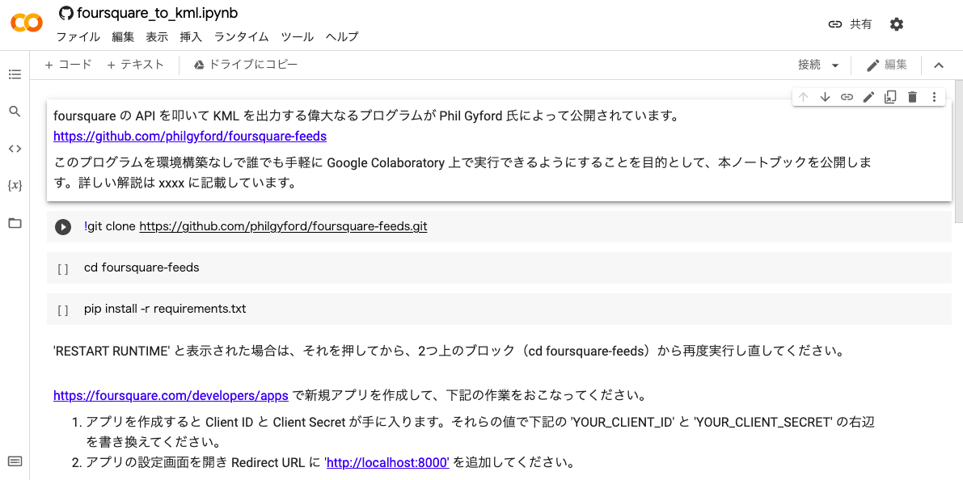Delete cell with the trash icon

click(912, 96)
